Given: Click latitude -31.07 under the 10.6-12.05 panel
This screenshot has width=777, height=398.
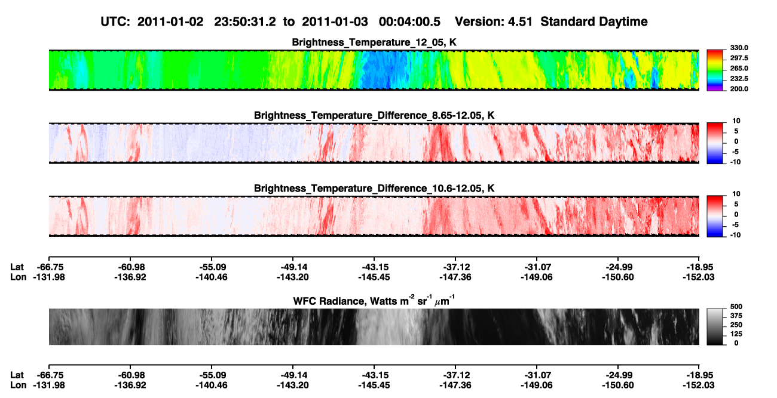Looking at the screenshot, I should [537, 267].
